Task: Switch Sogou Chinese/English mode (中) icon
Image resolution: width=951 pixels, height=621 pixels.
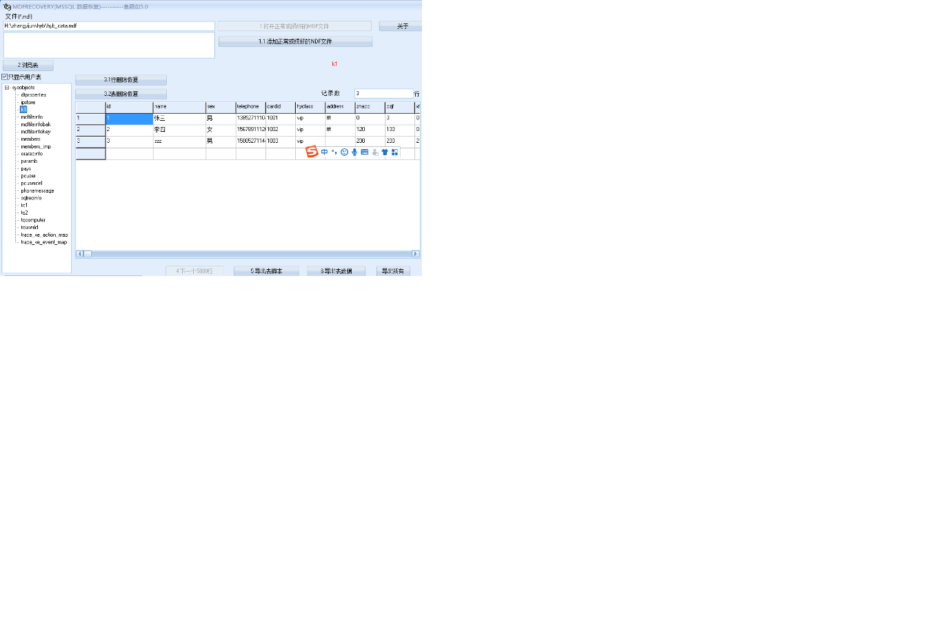Action: click(324, 152)
